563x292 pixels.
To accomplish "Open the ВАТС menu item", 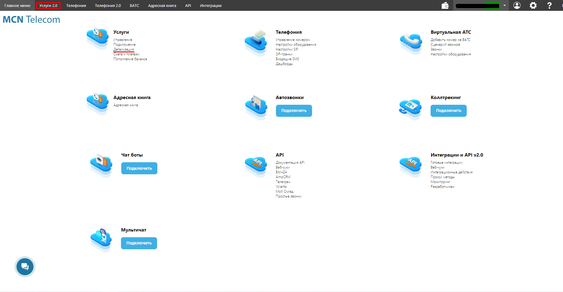I will (135, 5).
